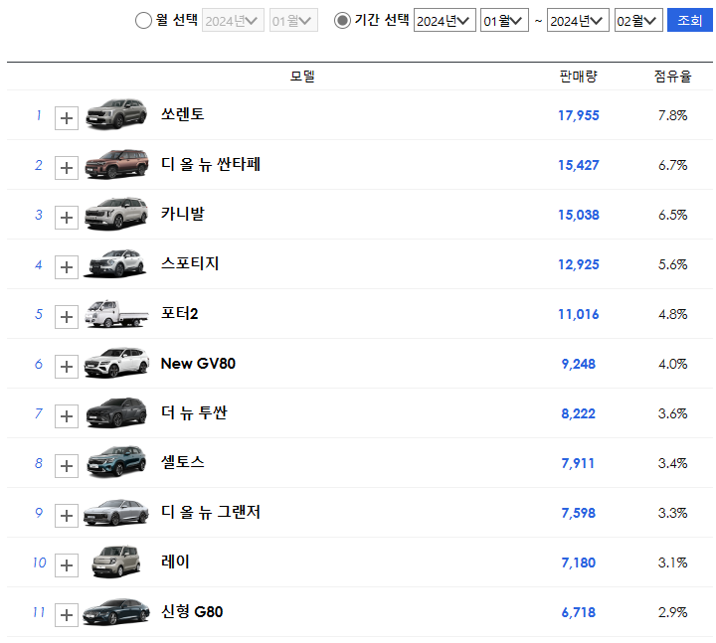Expand the 레이 row plus icon
This screenshot has height=643, width=716.
click(x=67, y=565)
